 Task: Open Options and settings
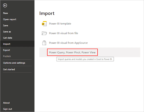(x=14, y=63)
